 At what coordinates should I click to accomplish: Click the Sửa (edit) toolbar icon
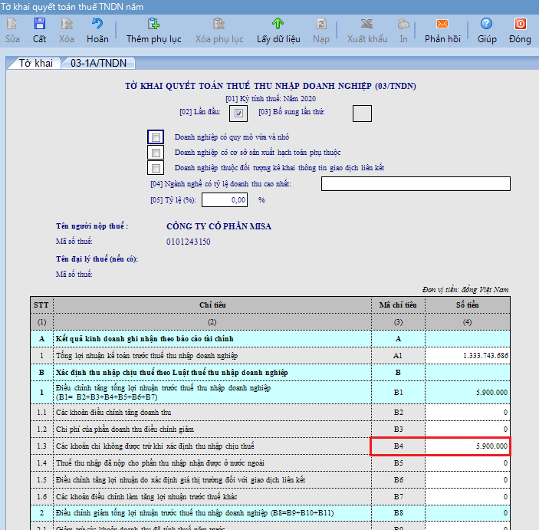pyautogui.click(x=12, y=24)
